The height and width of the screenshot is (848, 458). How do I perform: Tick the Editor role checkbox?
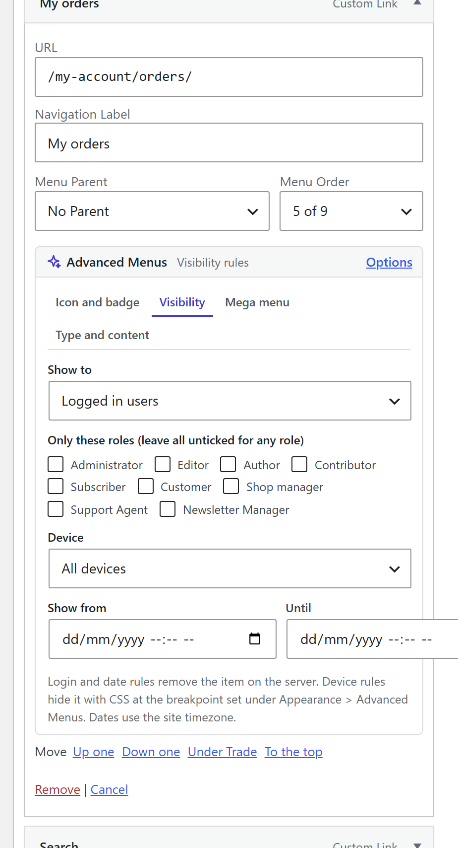(163, 465)
